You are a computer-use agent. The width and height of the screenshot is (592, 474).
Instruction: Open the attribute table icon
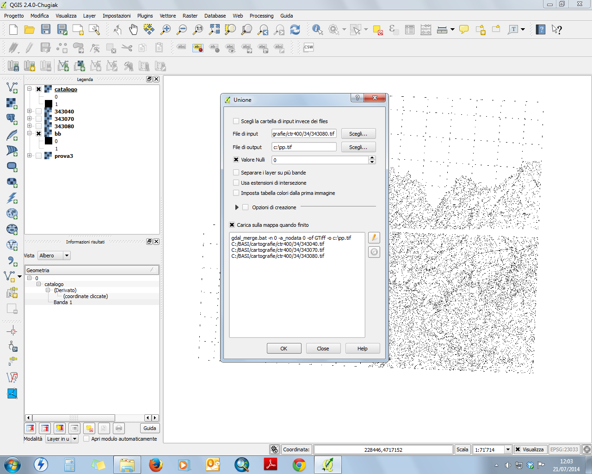(409, 30)
